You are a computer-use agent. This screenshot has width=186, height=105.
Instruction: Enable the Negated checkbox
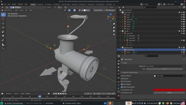point(122,78)
